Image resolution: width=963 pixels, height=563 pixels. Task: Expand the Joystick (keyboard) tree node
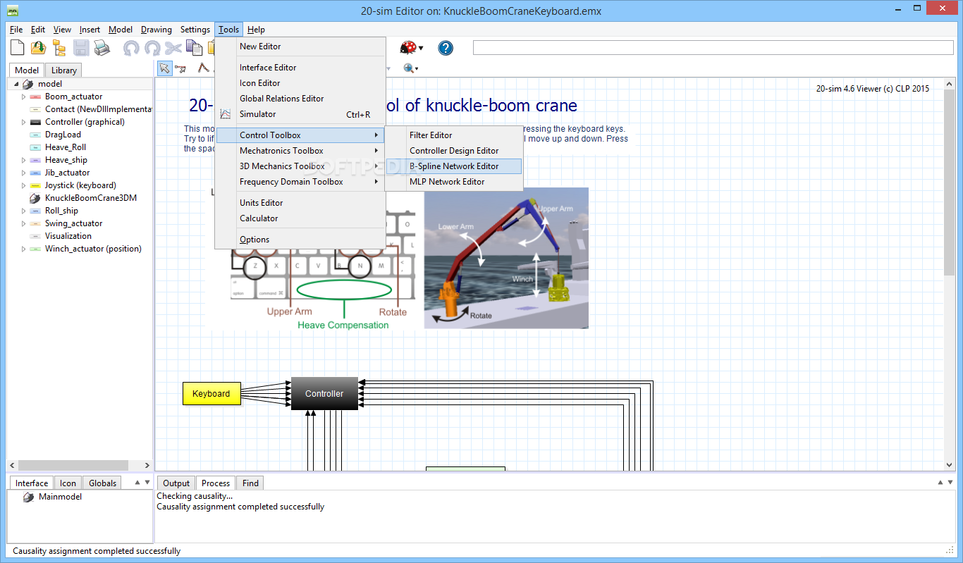tap(23, 185)
